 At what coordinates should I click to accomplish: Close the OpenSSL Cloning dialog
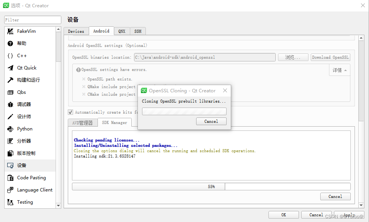tap(225, 90)
